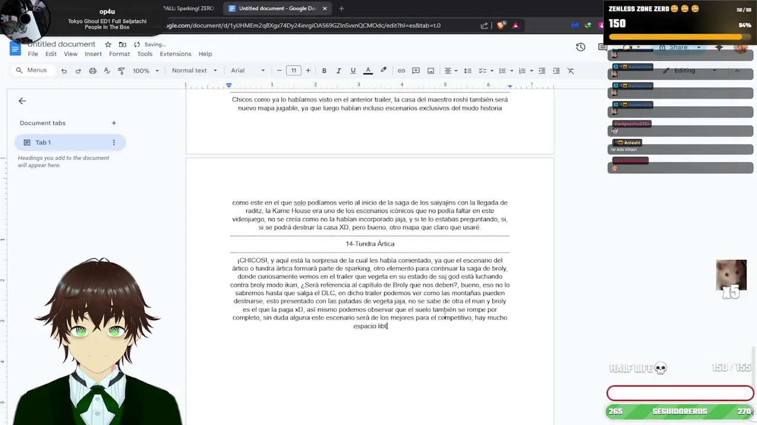The height and width of the screenshot is (425, 757).
Task: Click the font size field showing 11
Action: click(293, 71)
